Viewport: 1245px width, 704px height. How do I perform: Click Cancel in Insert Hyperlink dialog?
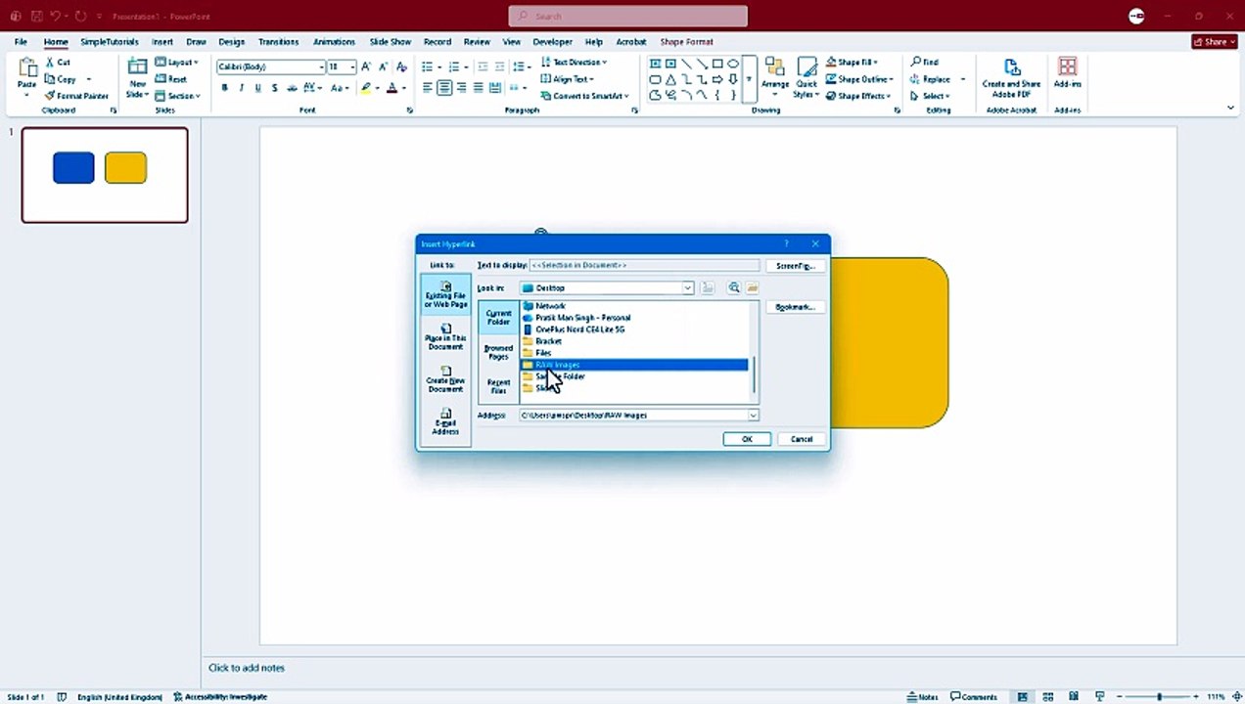coord(802,439)
